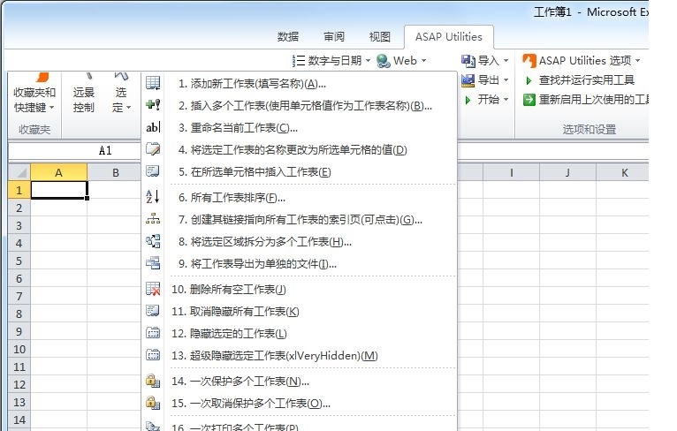Click the export sheets icon beside item 9
This screenshot has height=431, width=677.
[153, 262]
